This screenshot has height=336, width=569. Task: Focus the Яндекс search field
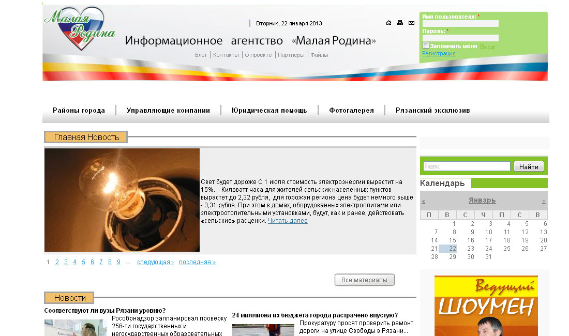pyautogui.click(x=467, y=166)
